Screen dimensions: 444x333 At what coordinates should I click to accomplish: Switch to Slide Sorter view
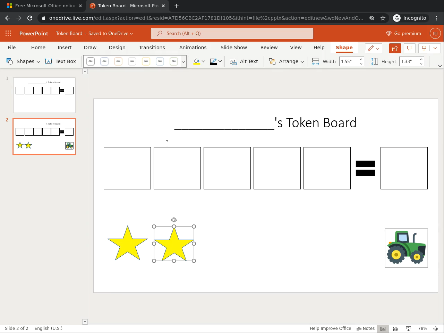click(x=395, y=328)
